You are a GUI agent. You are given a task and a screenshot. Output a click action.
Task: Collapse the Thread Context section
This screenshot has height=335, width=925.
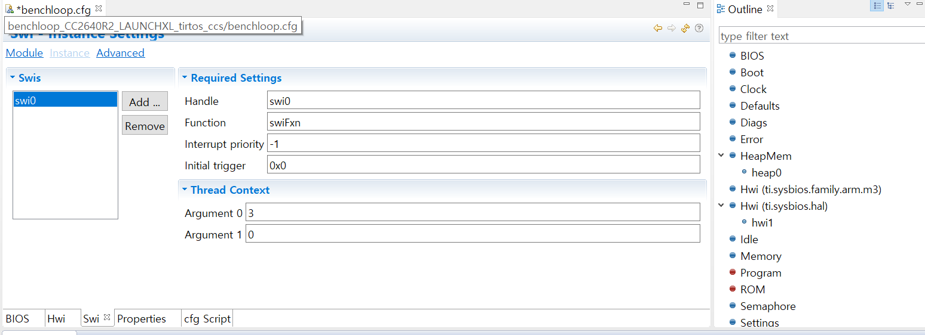click(x=185, y=190)
